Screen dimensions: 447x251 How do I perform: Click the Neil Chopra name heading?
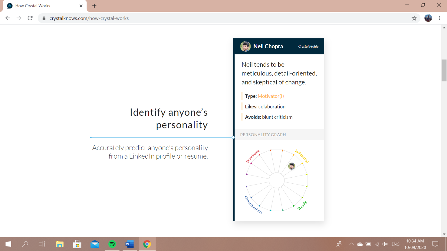(x=268, y=46)
